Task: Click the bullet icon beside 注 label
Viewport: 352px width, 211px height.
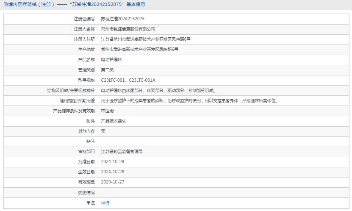Action: pyautogui.click(x=88, y=203)
